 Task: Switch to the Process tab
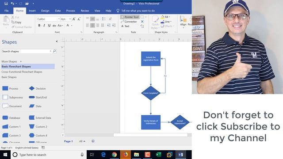coord(71,11)
